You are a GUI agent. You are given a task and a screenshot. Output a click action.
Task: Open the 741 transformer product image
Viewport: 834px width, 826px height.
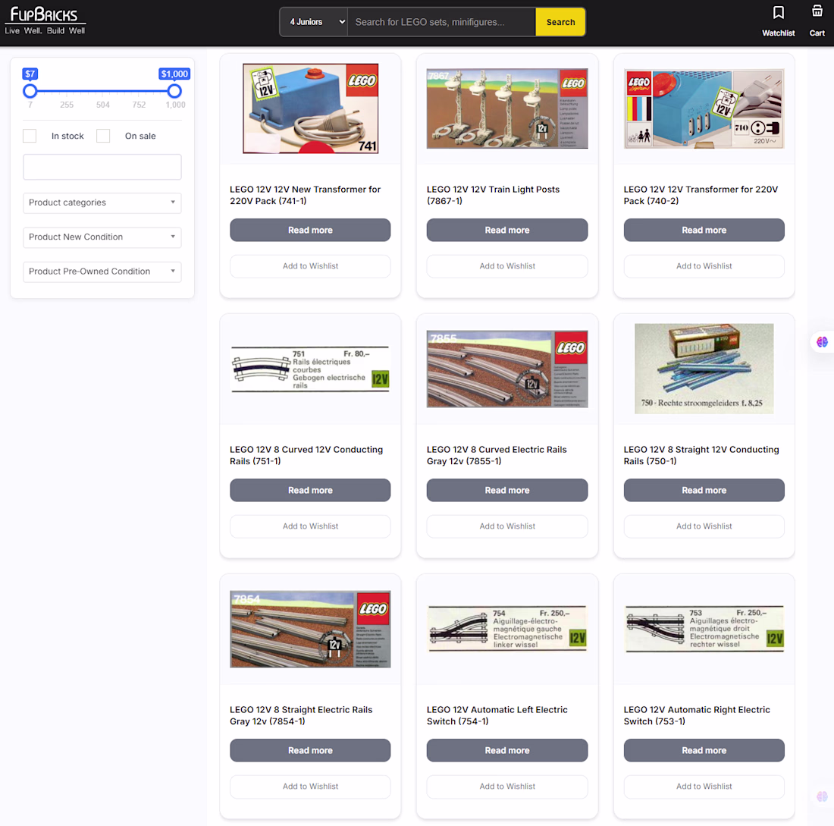(x=311, y=108)
